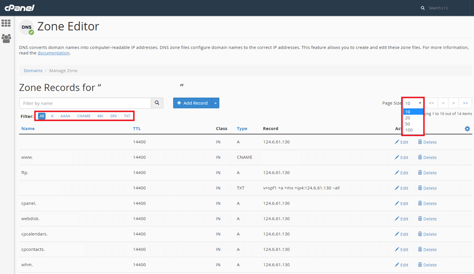Delete the cpcontacts. record
This screenshot has width=474, height=274.
[x=427, y=250]
